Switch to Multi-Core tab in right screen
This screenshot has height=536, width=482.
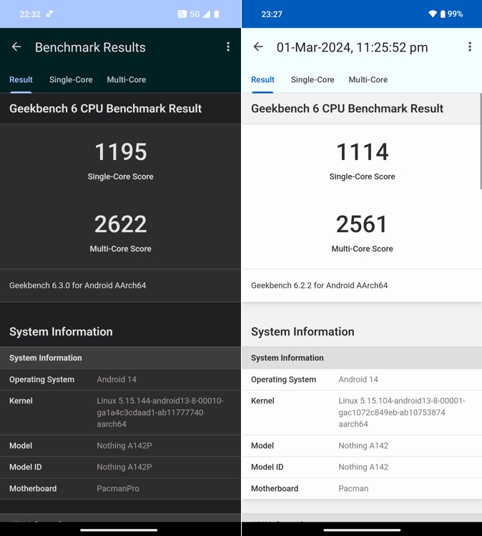pyautogui.click(x=368, y=79)
